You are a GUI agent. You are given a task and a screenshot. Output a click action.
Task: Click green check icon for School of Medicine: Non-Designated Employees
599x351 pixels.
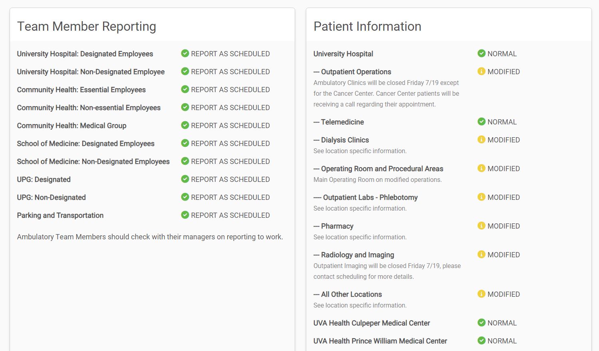(185, 161)
